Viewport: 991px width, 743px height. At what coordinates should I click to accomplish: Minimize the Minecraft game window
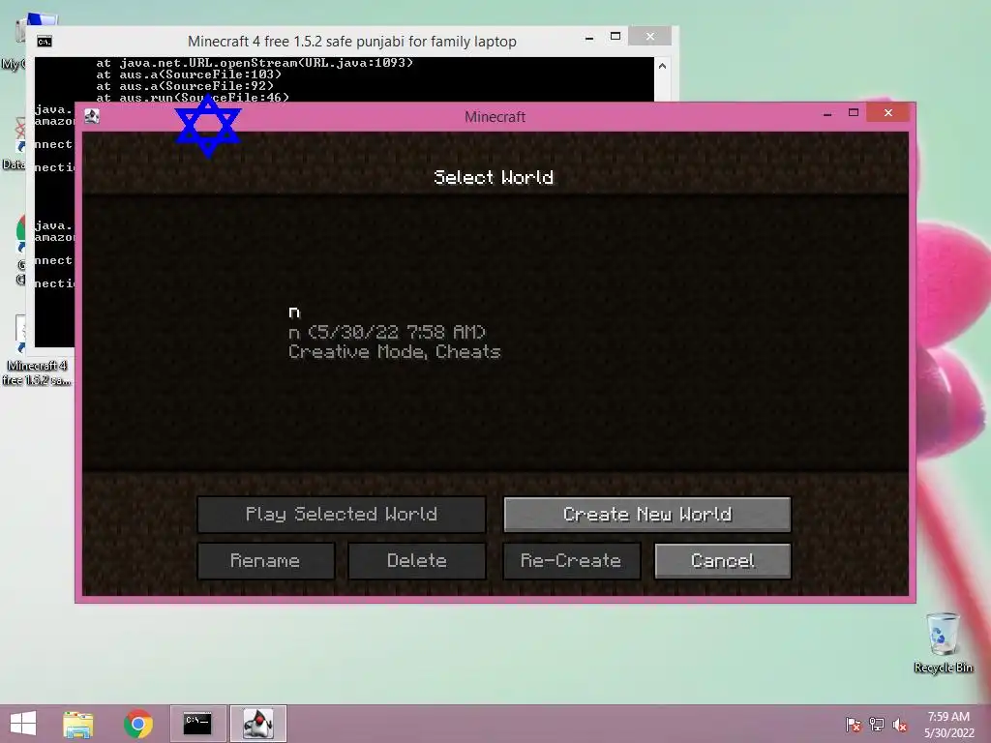827,114
